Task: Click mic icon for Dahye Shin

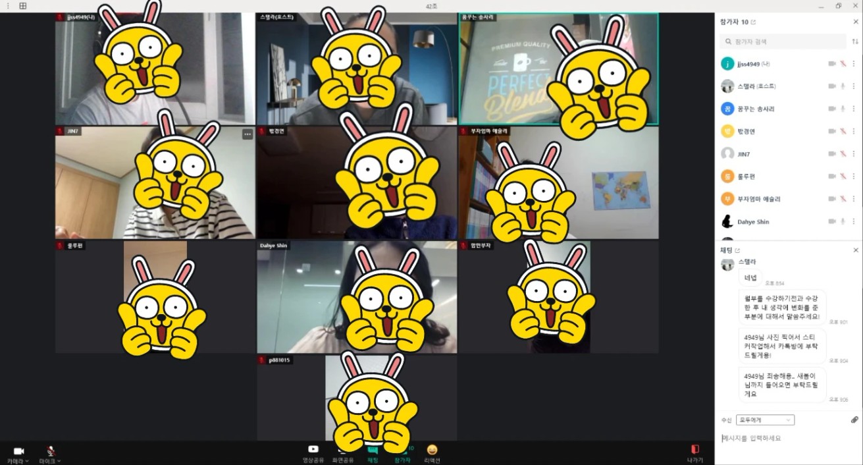Action: 843,221
